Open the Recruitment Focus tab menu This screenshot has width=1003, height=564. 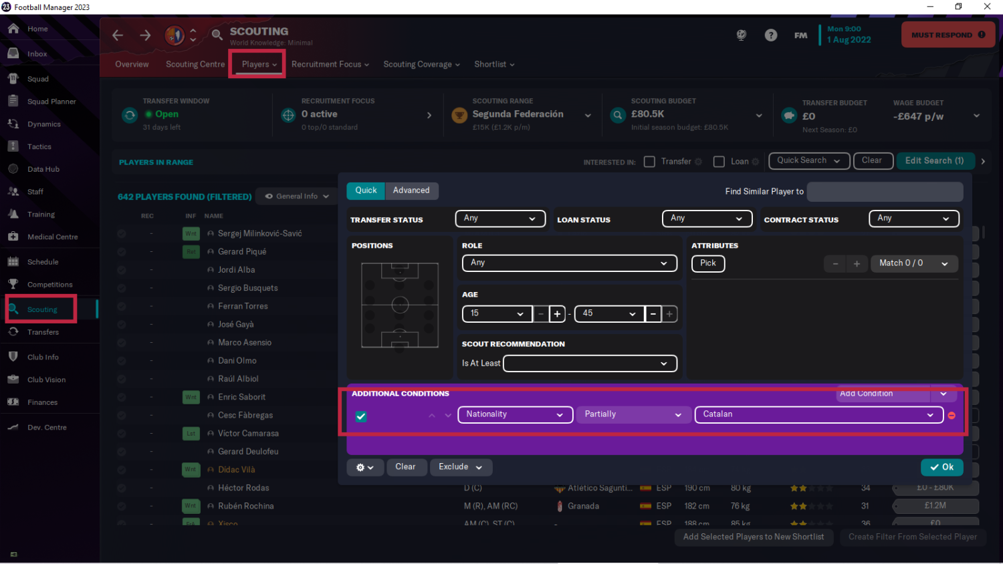330,64
